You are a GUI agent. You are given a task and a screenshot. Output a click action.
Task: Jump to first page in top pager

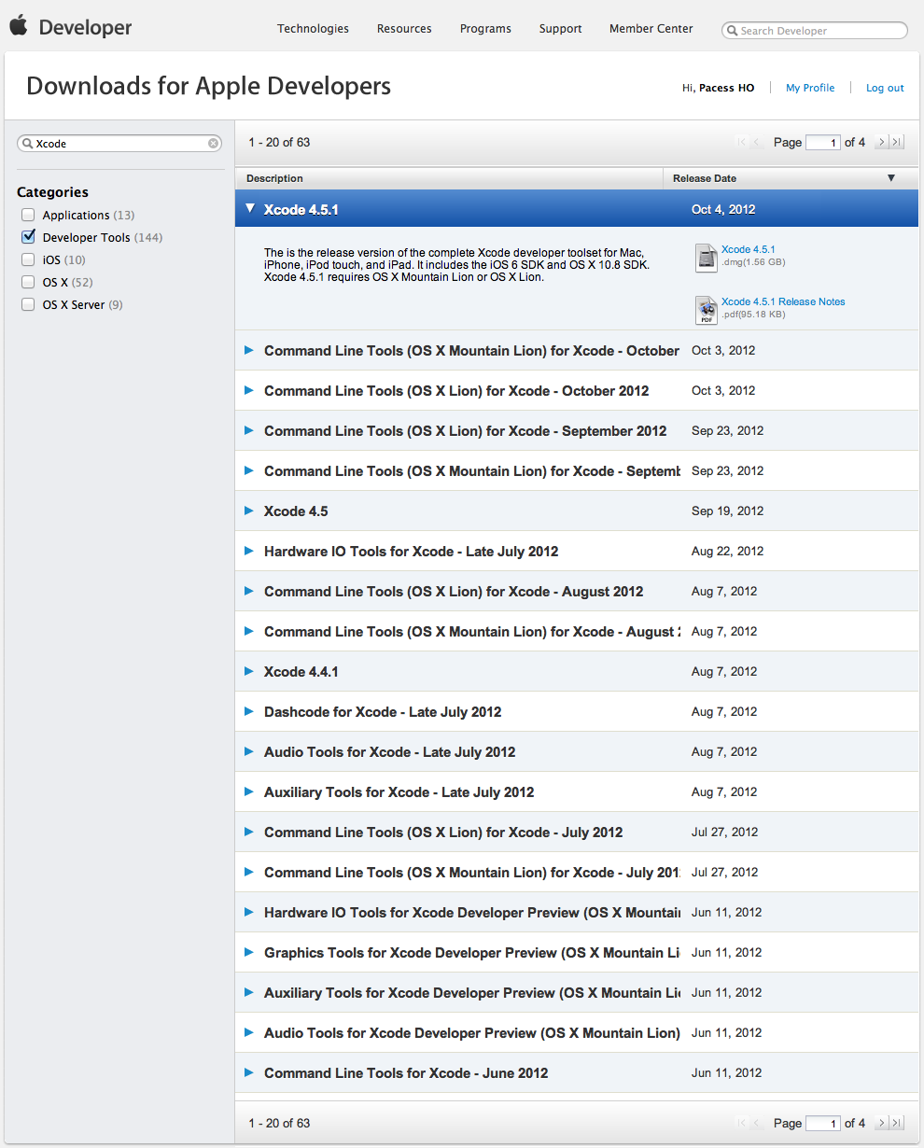pyautogui.click(x=742, y=142)
